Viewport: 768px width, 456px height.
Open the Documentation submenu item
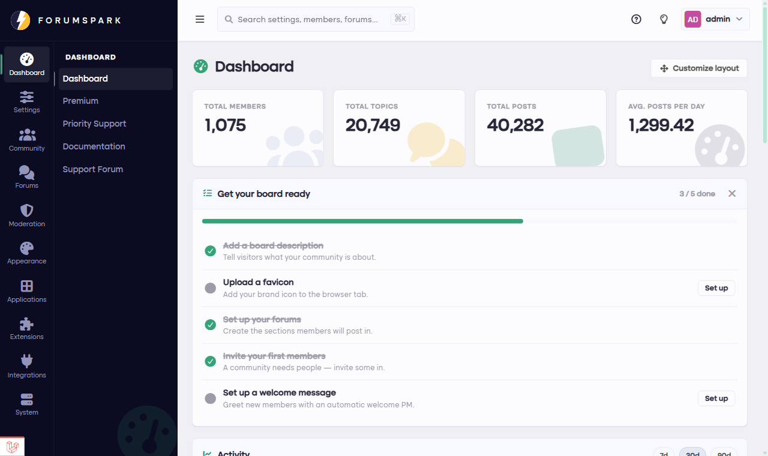click(x=116, y=146)
